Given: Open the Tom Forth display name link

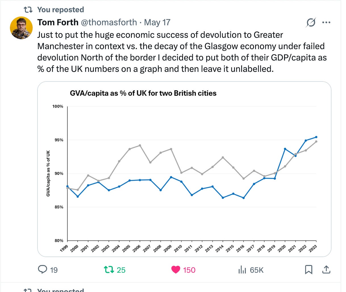Looking at the screenshot, I should 58,22.
